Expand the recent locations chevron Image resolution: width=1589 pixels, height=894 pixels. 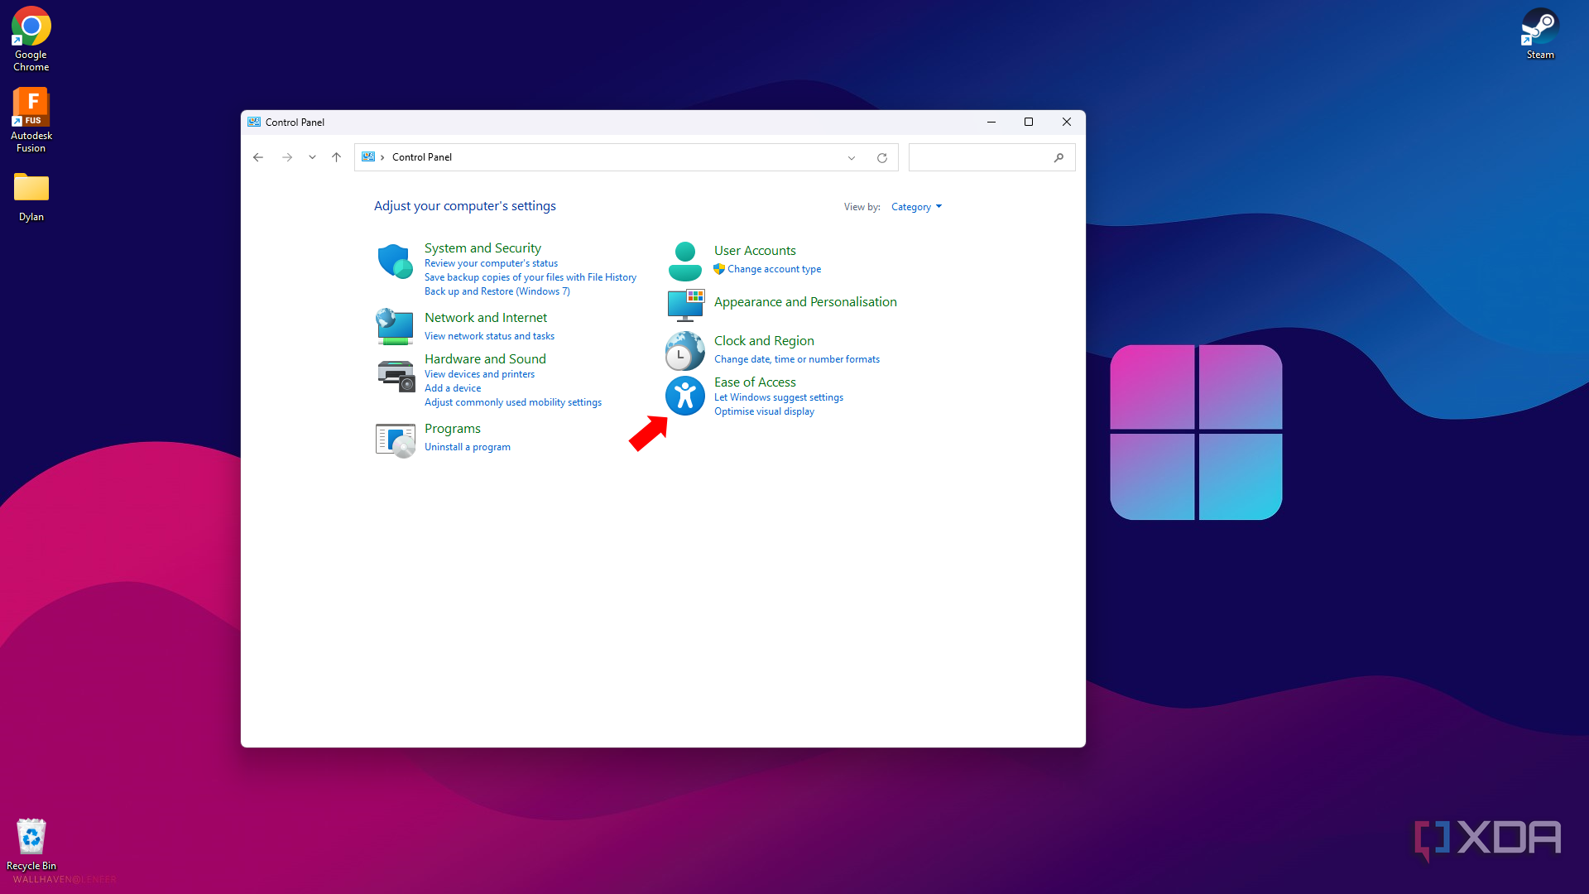[312, 157]
